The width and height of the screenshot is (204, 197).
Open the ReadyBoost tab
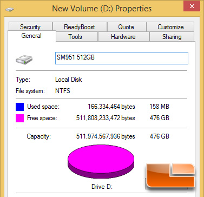[80, 27]
